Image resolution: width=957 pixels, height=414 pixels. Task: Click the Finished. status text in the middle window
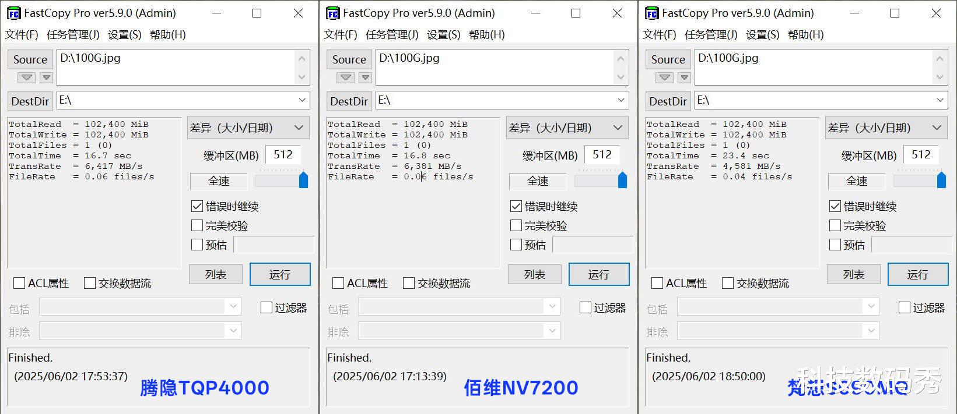pyautogui.click(x=349, y=358)
